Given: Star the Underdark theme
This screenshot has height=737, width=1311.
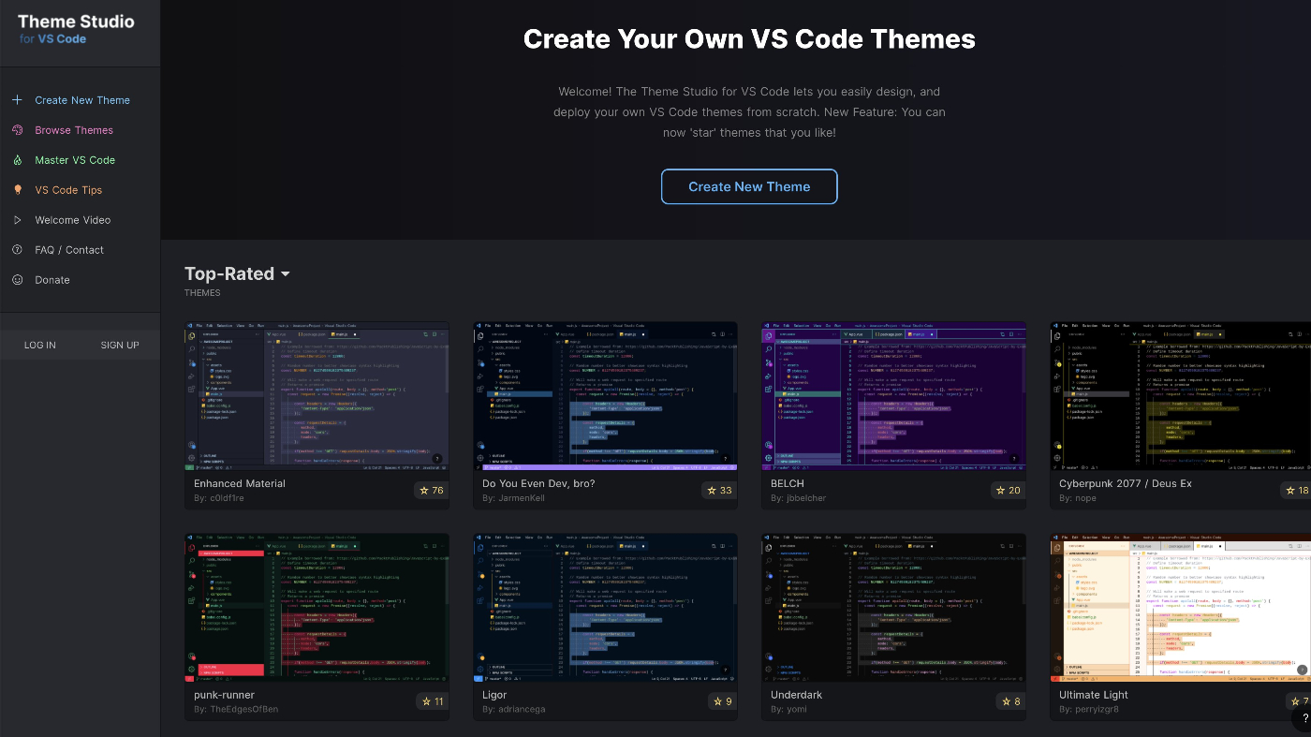Looking at the screenshot, I should (1012, 701).
